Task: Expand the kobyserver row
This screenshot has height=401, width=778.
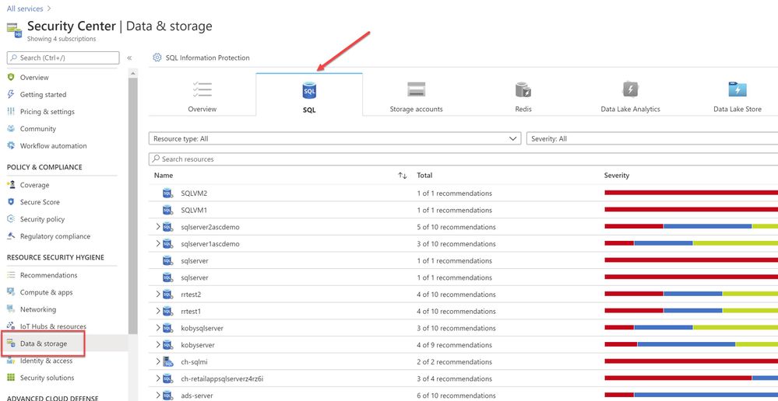Action: (x=158, y=344)
